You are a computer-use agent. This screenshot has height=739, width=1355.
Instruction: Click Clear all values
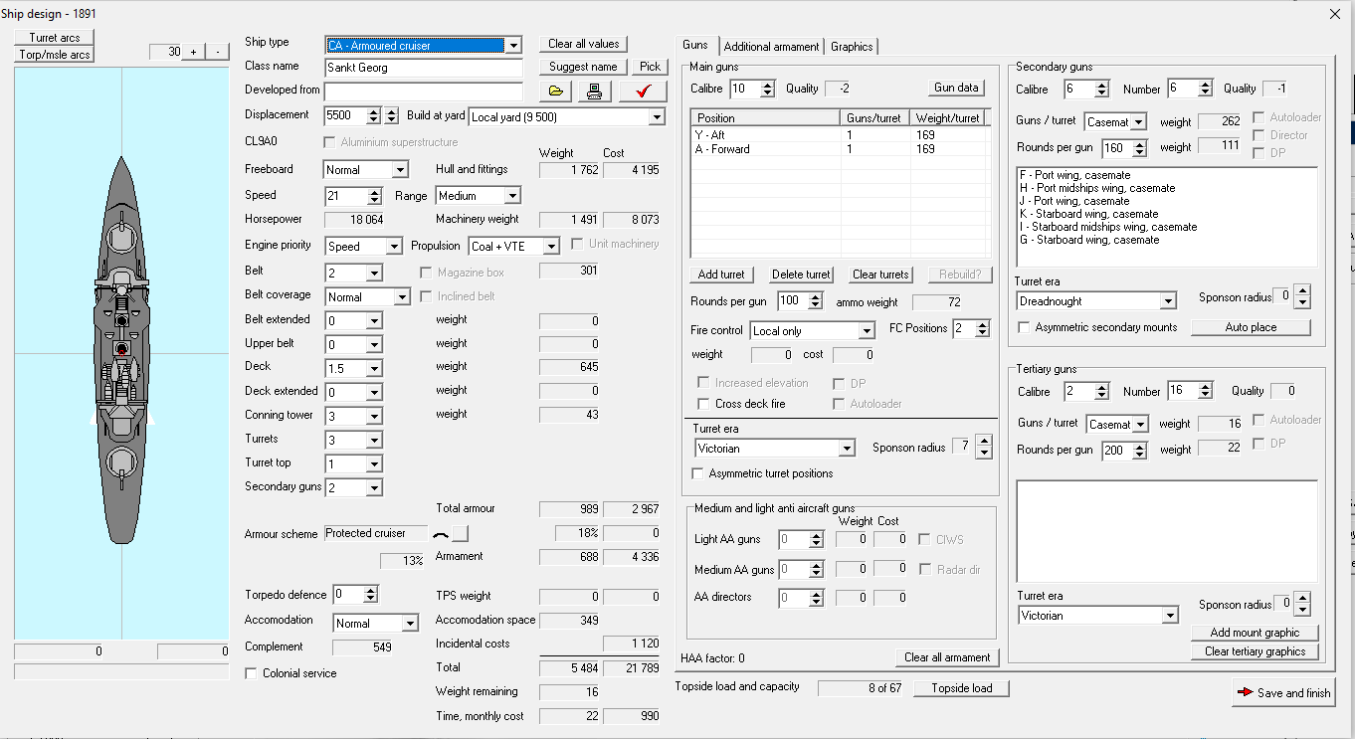tap(584, 44)
